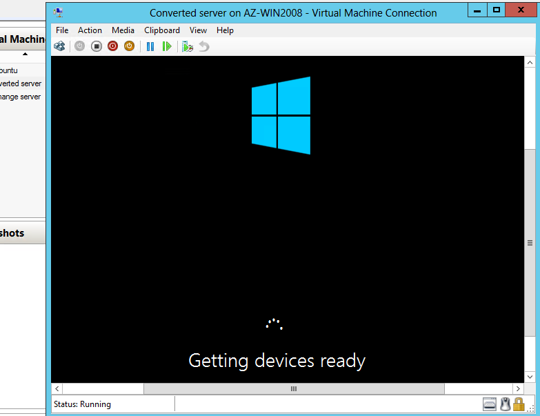Click horizontal scrollbar left arrow
Viewport: 540px width, 416px height.
coord(57,389)
